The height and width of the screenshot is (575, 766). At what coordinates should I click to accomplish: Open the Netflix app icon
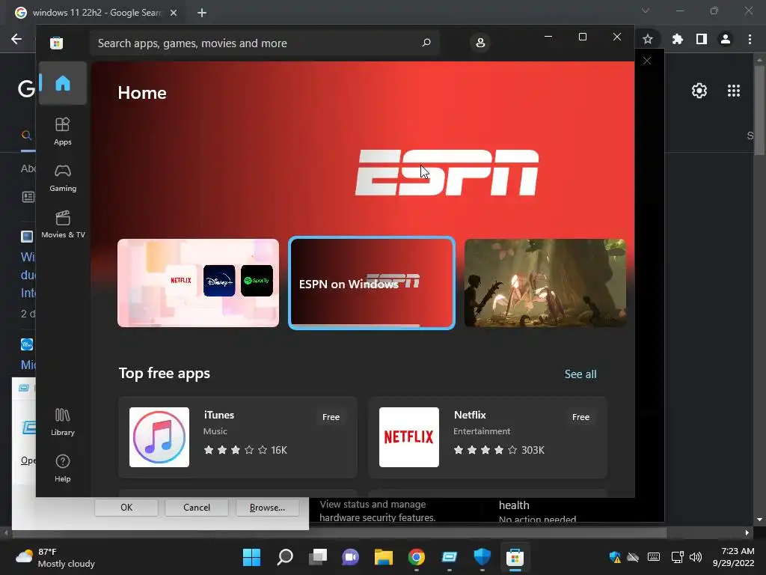point(409,437)
